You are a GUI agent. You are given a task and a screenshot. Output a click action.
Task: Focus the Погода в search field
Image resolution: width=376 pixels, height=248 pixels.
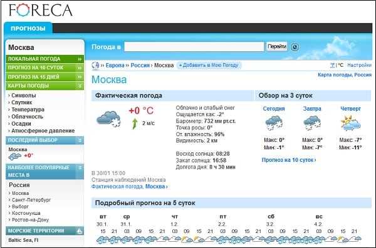click(194, 47)
